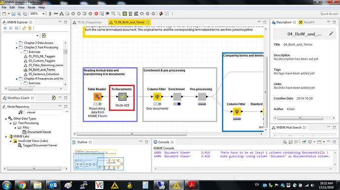This screenshot has height=190, width=340.
Task: Open the KNIME Explorer filter combo box
Action: (x=21, y=35)
